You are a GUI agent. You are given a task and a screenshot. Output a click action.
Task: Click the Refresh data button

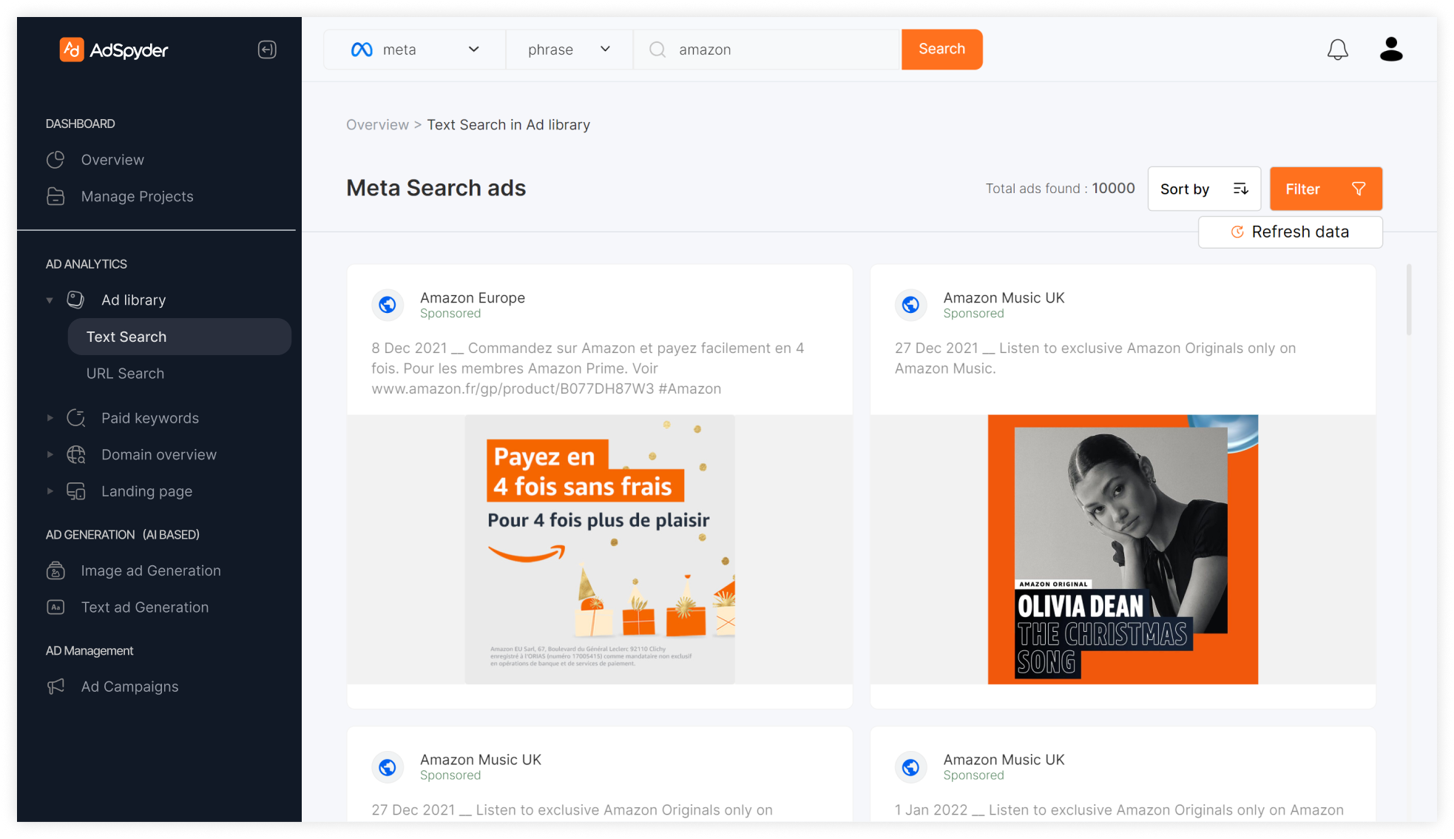[1290, 232]
